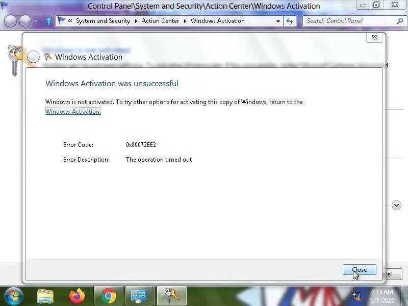This screenshot has height=306, width=408.
Task: Click the Search Control Panel field
Action: click(x=350, y=21)
